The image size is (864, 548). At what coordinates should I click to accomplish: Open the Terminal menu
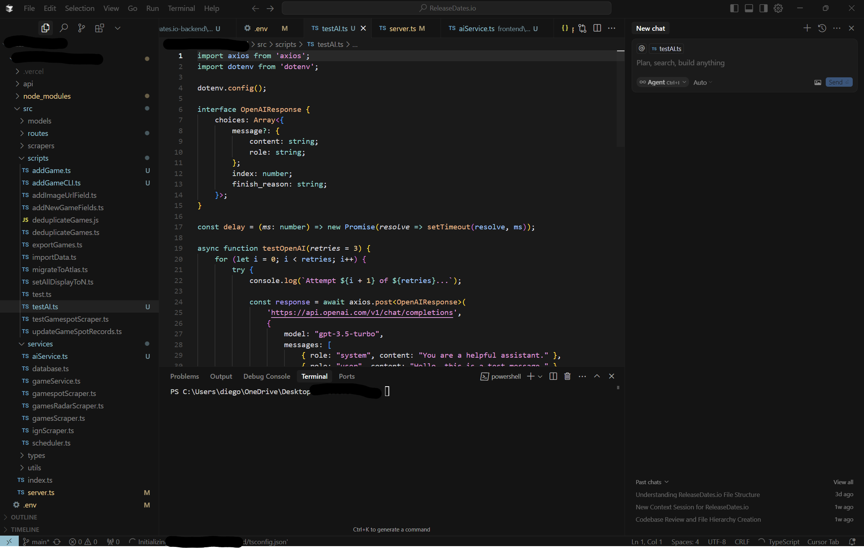tap(181, 8)
